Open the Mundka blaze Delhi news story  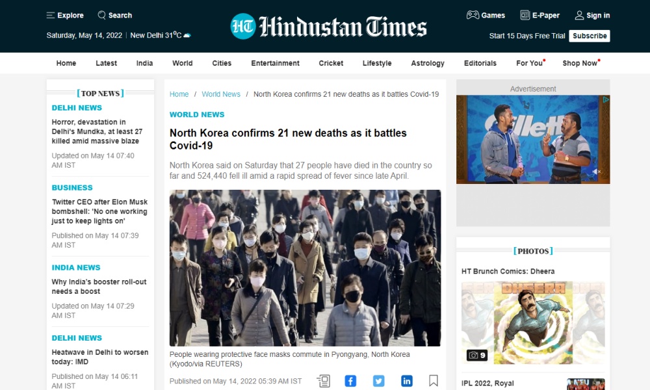click(x=97, y=131)
